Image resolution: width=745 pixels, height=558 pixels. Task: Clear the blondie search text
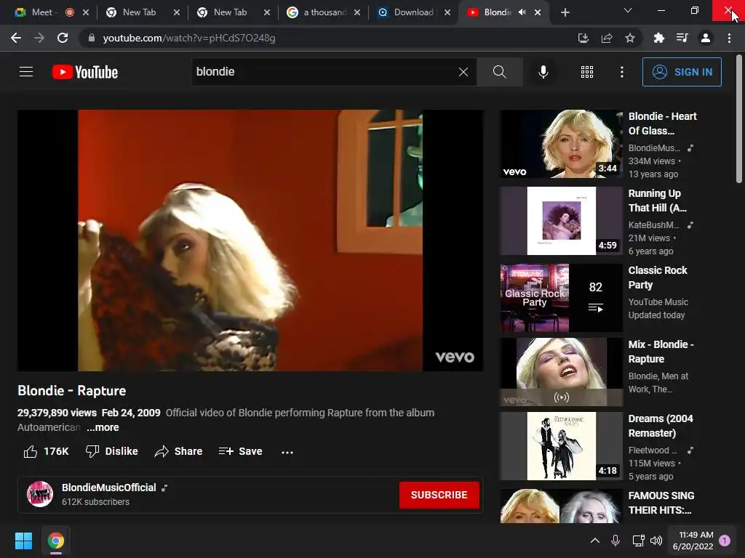click(463, 72)
